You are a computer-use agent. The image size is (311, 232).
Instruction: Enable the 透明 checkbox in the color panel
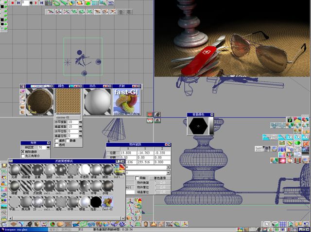[57, 145]
